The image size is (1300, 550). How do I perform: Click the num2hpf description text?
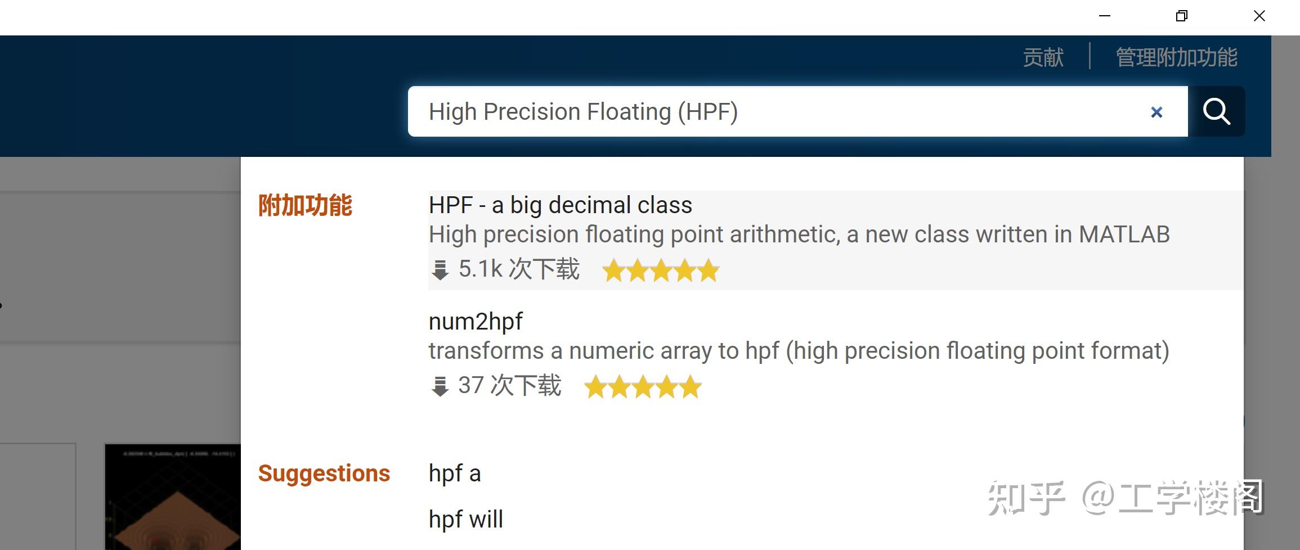pos(799,351)
